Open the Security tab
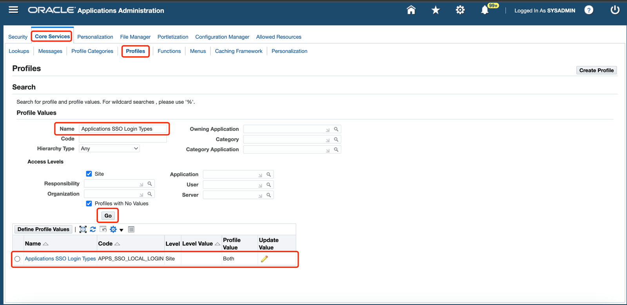This screenshot has width=627, height=305. click(x=18, y=37)
